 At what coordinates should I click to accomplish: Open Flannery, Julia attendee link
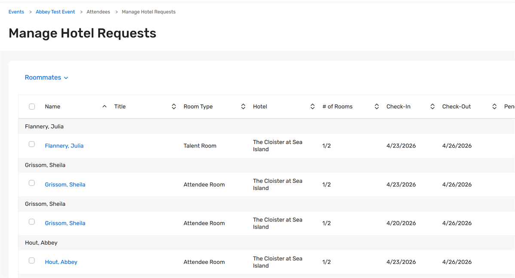click(64, 146)
